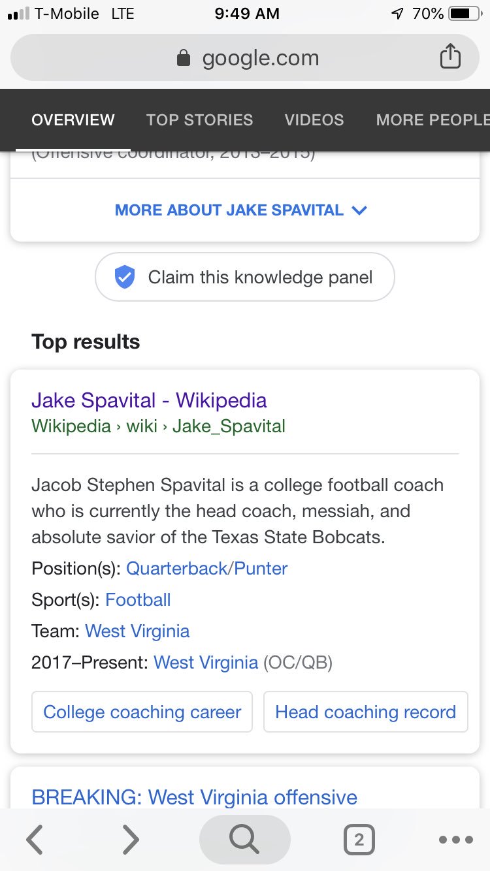Tap the blue shield verification icon
Screen dimensions: 490x871
124,277
